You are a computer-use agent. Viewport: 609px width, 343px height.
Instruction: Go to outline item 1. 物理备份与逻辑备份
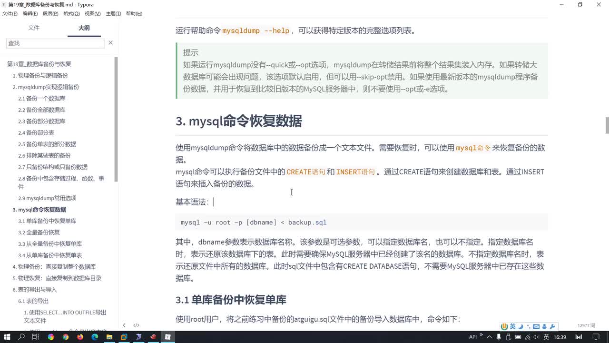pyautogui.click(x=40, y=75)
